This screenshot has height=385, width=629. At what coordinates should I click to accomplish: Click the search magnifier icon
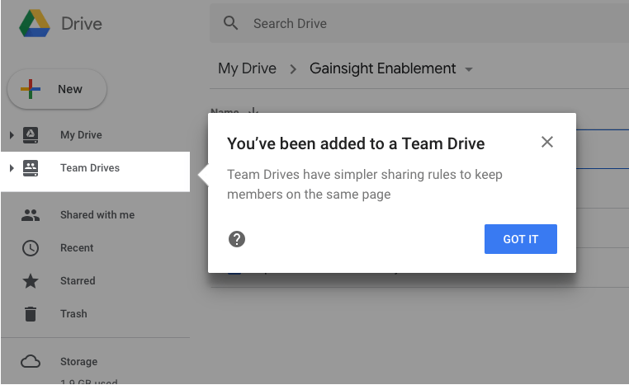pos(231,23)
